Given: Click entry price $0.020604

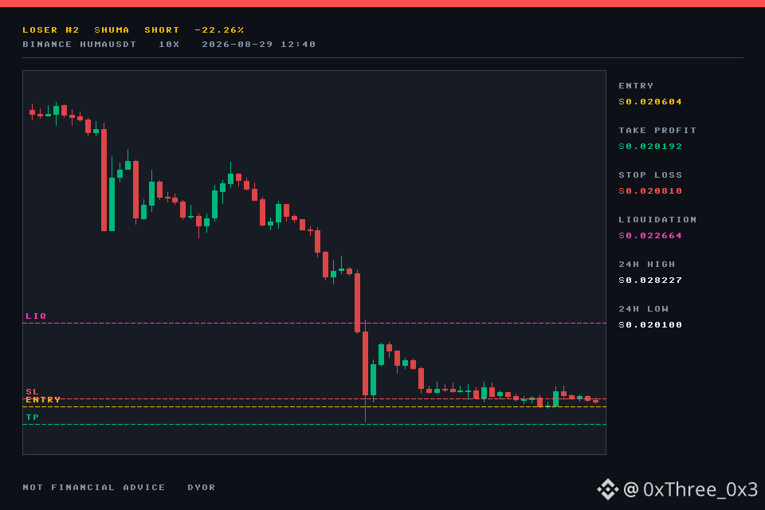Looking at the screenshot, I should click(650, 101).
